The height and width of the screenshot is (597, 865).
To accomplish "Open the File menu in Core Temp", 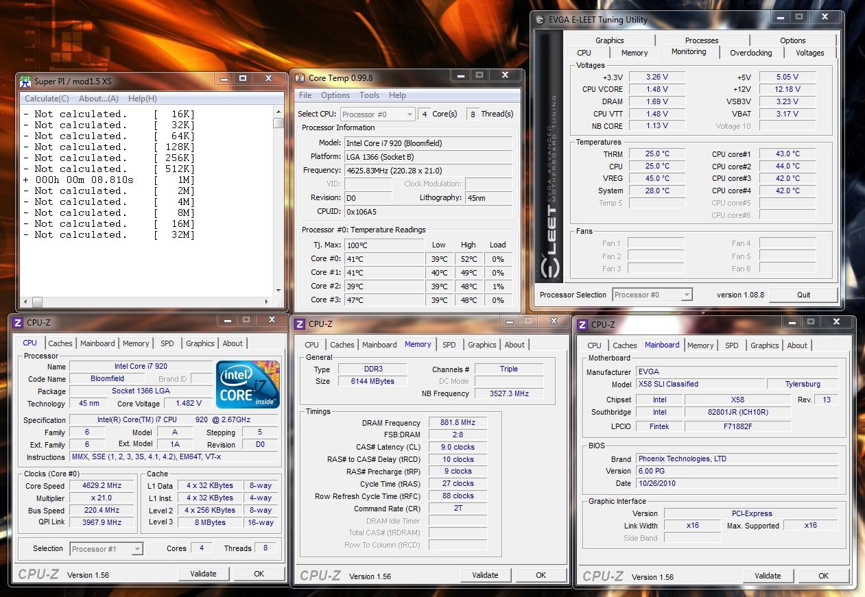I will pyautogui.click(x=305, y=95).
